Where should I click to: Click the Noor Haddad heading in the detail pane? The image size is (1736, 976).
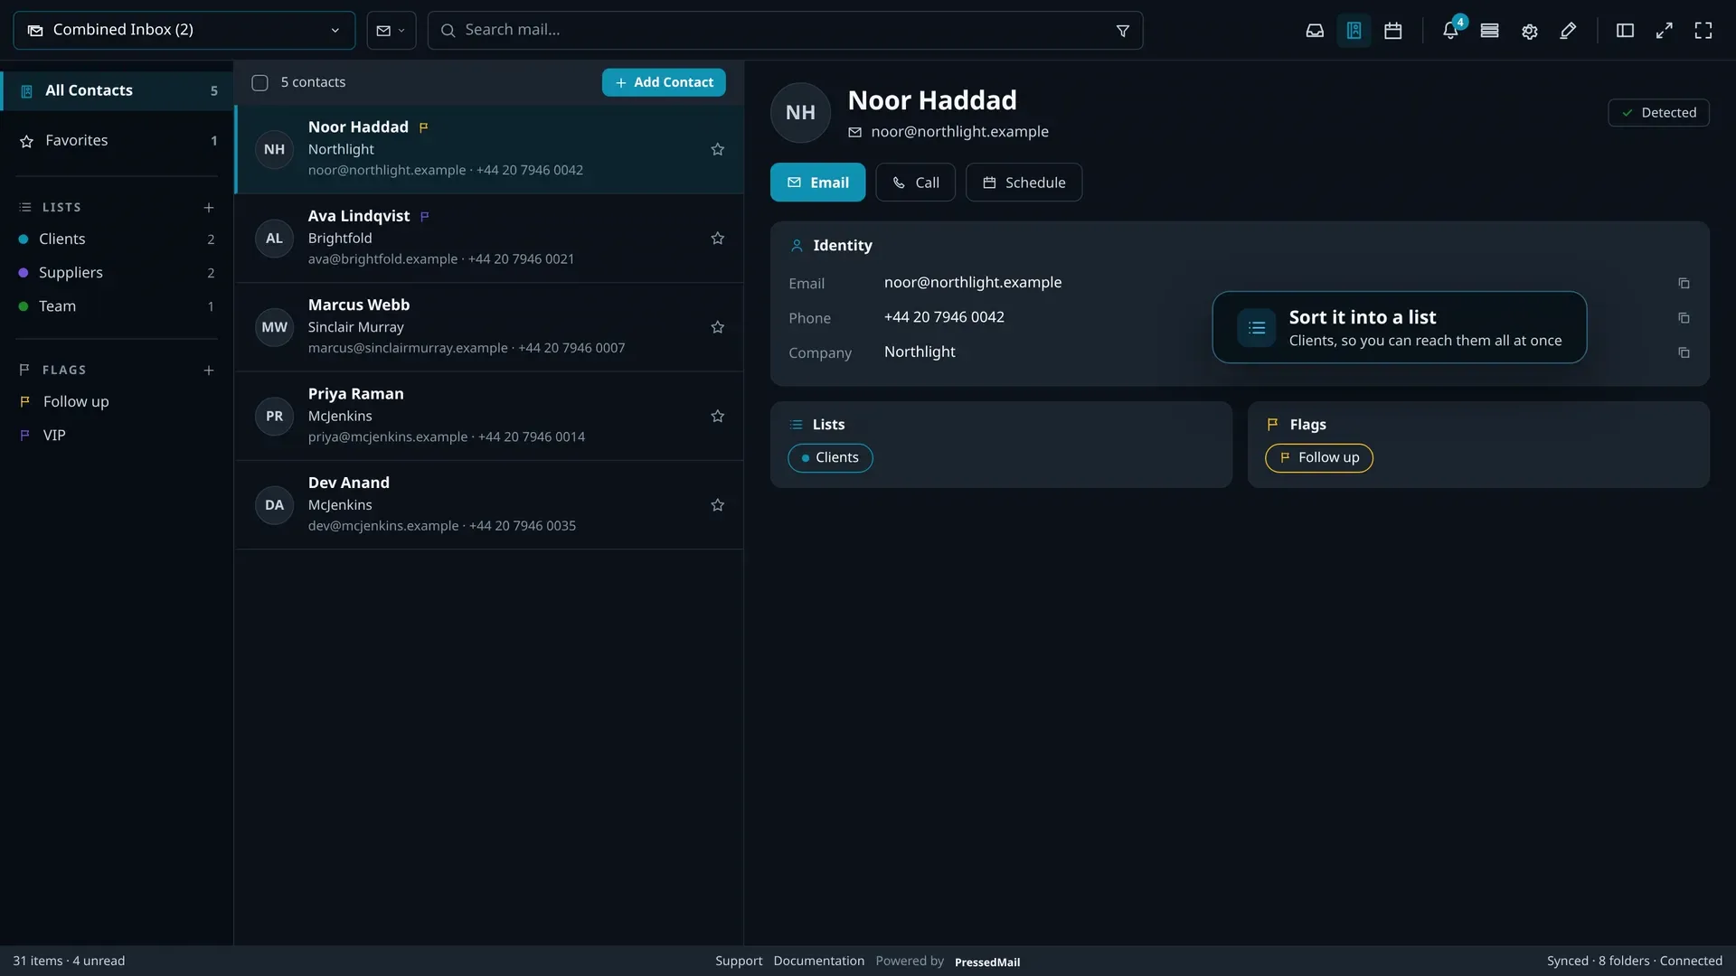(932, 100)
